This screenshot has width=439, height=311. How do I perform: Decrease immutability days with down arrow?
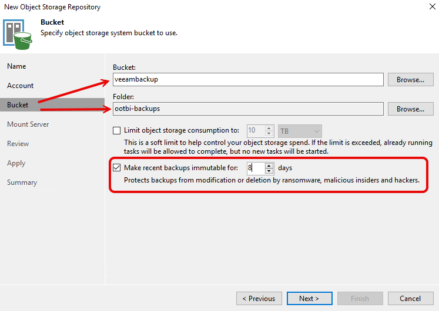[269, 171]
